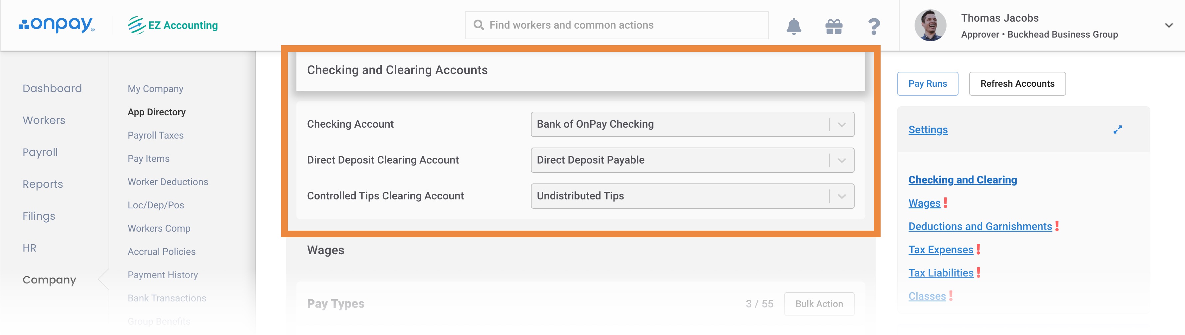Click the EZ Accounting logo
This screenshot has width=1185, height=335.
tap(173, 25)
